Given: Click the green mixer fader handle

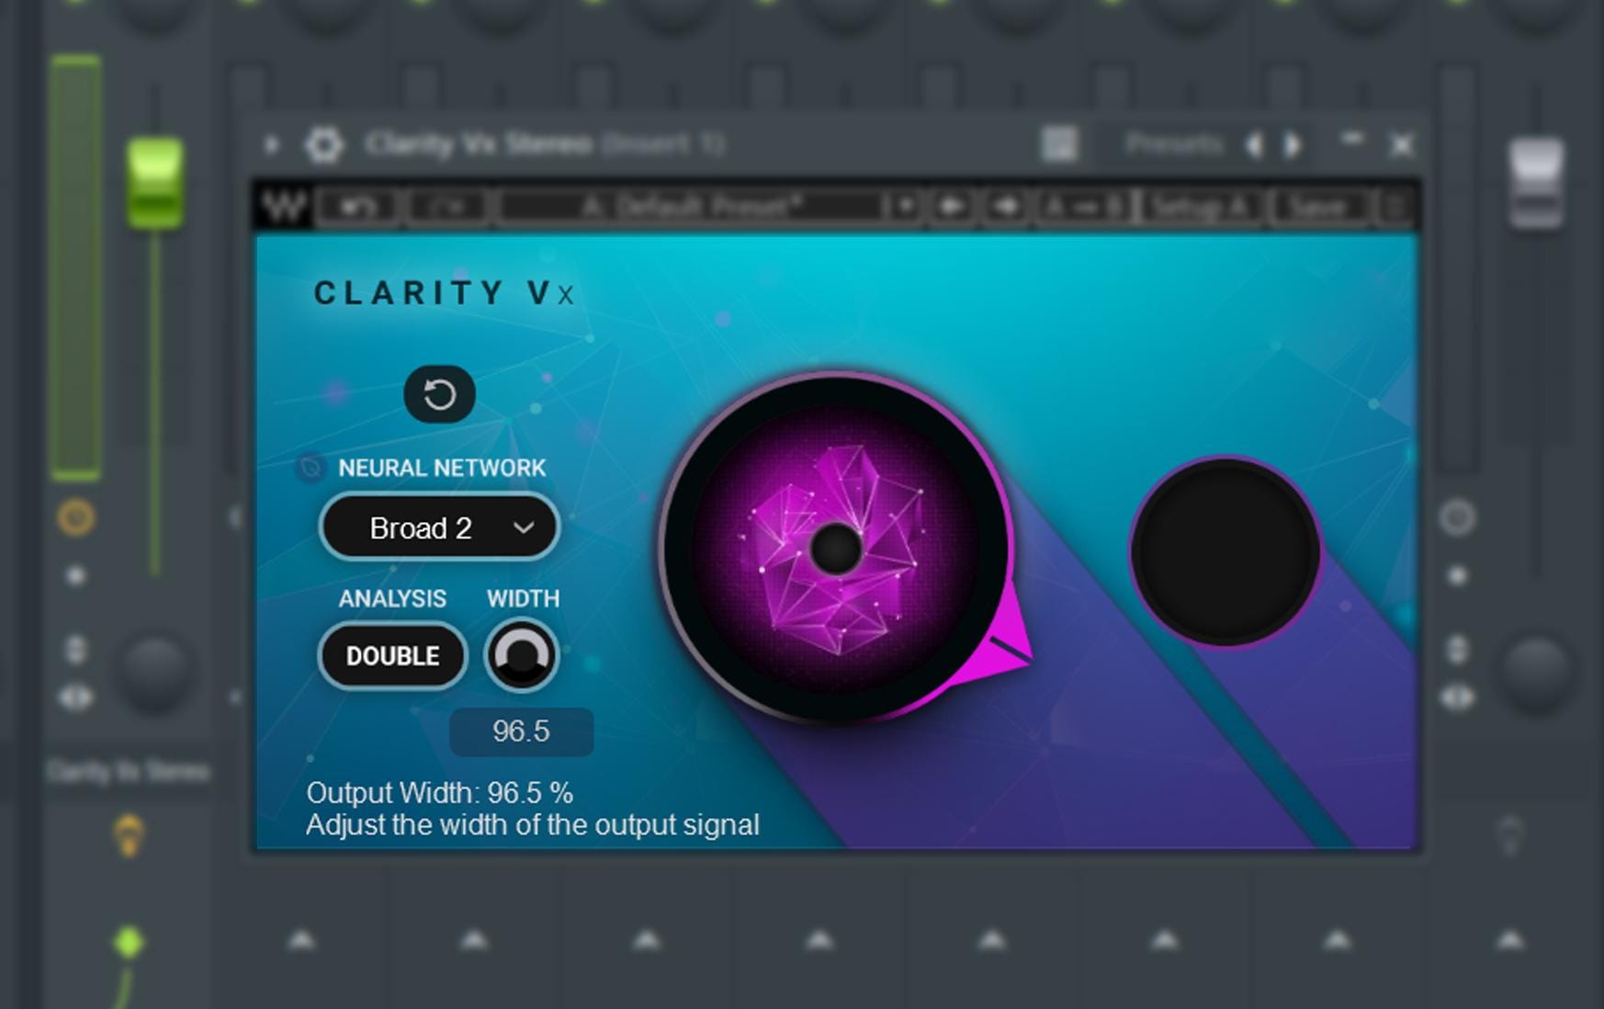Looking at the screenshot, I should pyautogui.click(x=154, y=184).
